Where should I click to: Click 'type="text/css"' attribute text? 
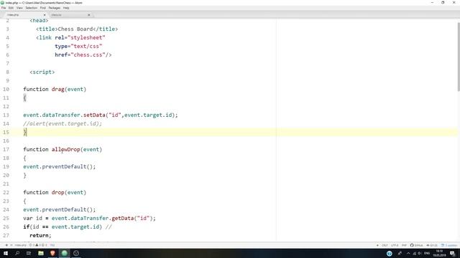click(x=78, y=46)
